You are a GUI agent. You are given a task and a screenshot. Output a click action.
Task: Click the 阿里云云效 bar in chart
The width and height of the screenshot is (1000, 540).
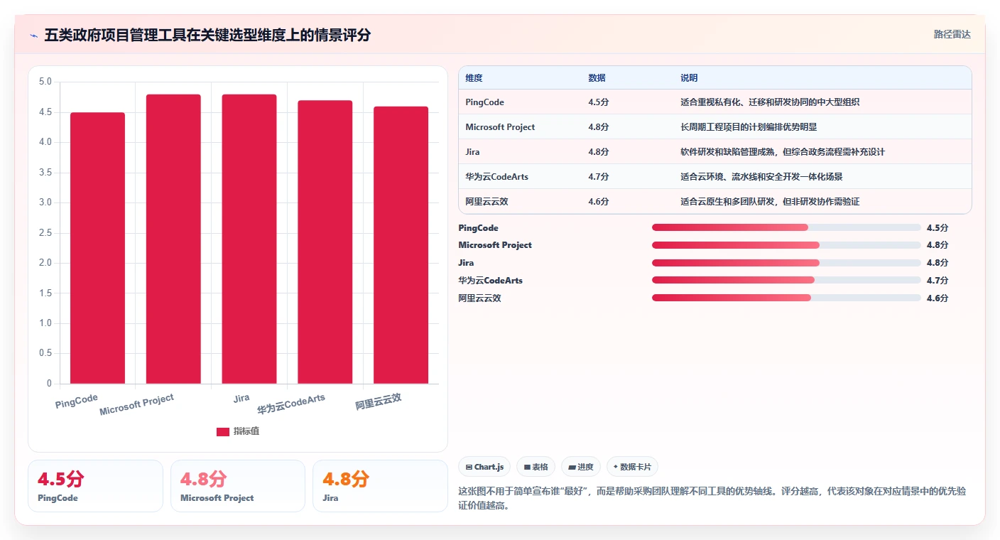[401, 245]
